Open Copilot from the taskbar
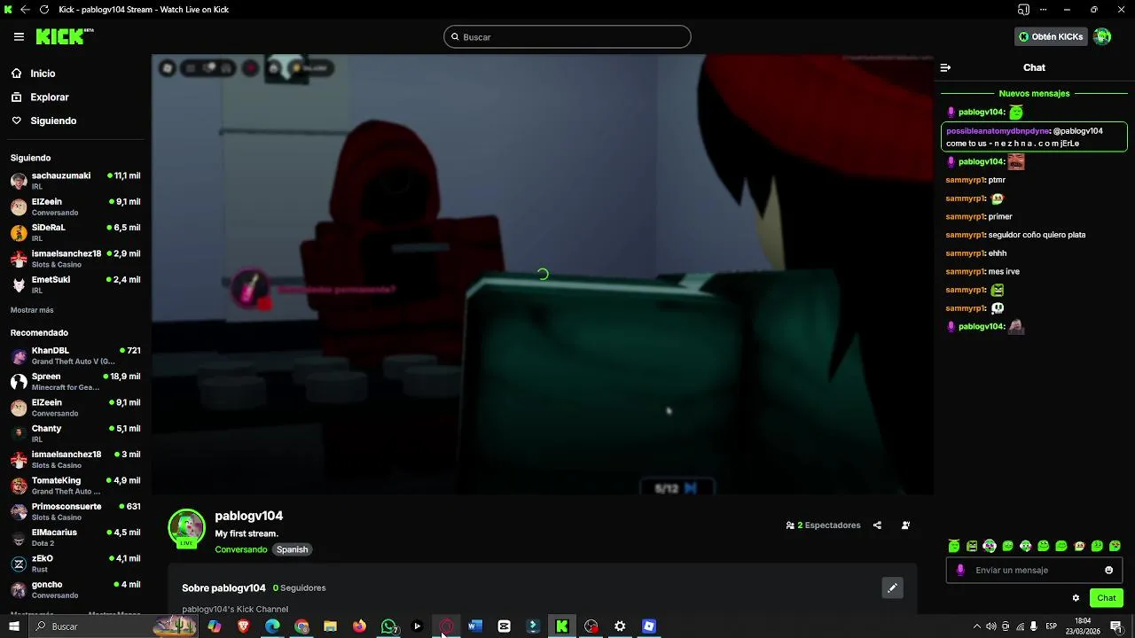 [x=215, y=626]
